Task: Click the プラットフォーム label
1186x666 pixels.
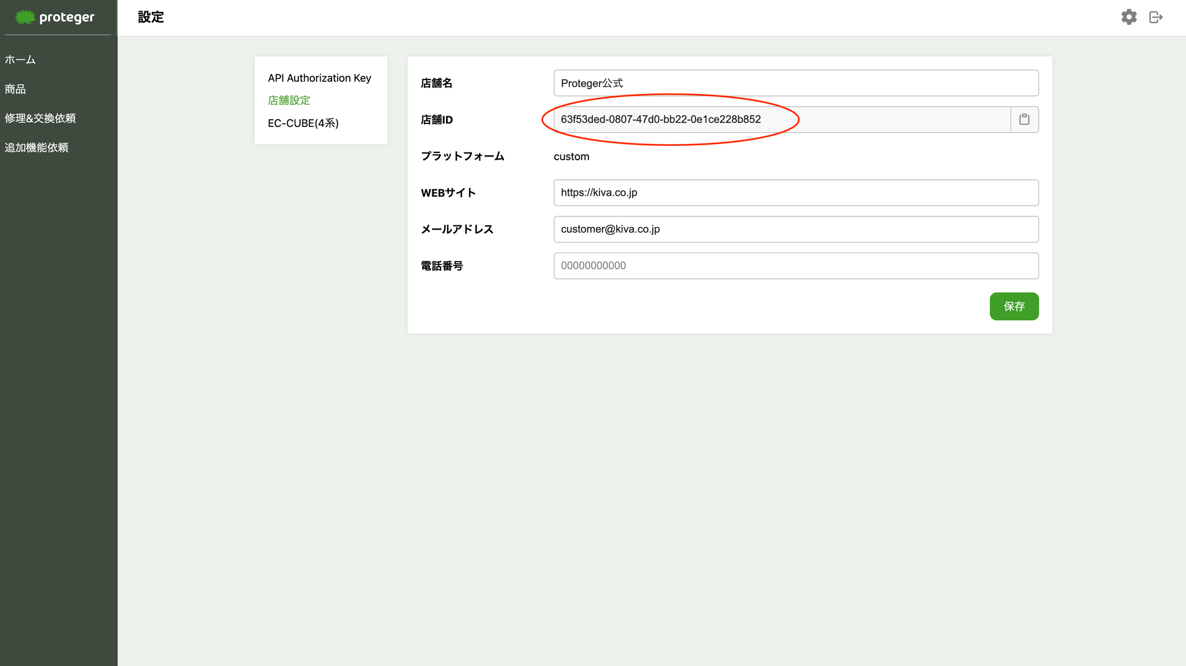Action: click(x=463, y=156)
